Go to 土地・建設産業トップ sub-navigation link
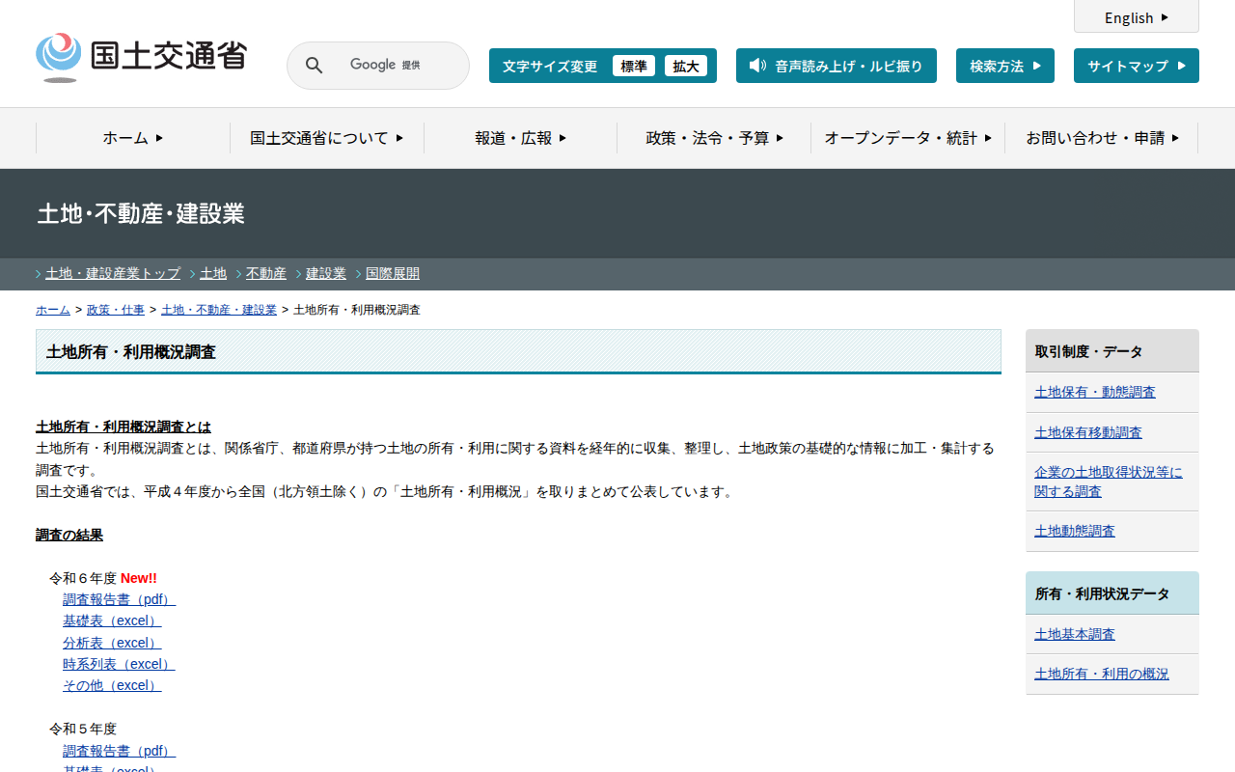 pos(113,274)
